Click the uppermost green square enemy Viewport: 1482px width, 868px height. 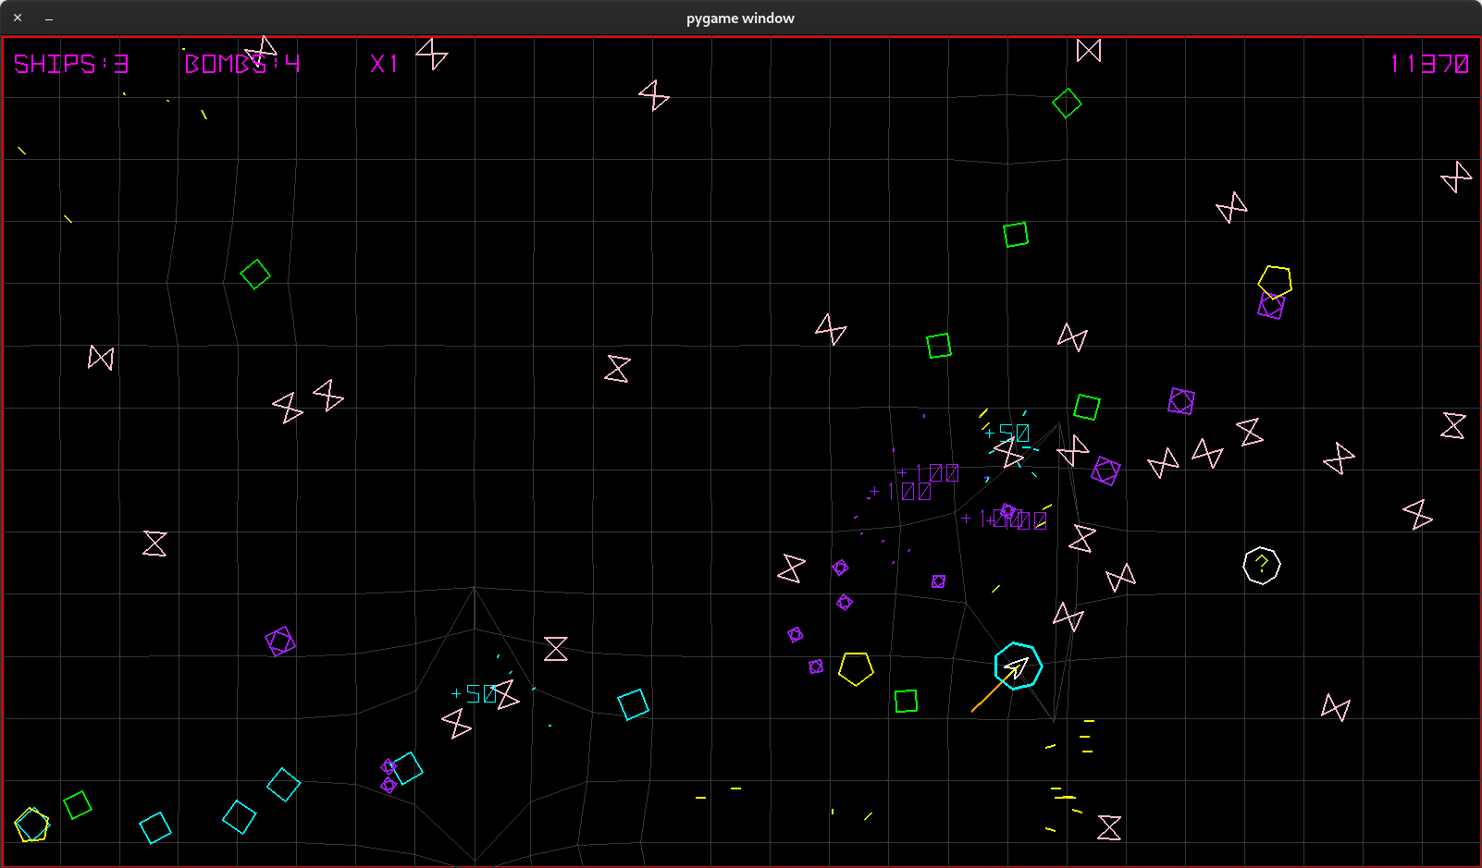pyautogui.click(x=1016, y=235)
